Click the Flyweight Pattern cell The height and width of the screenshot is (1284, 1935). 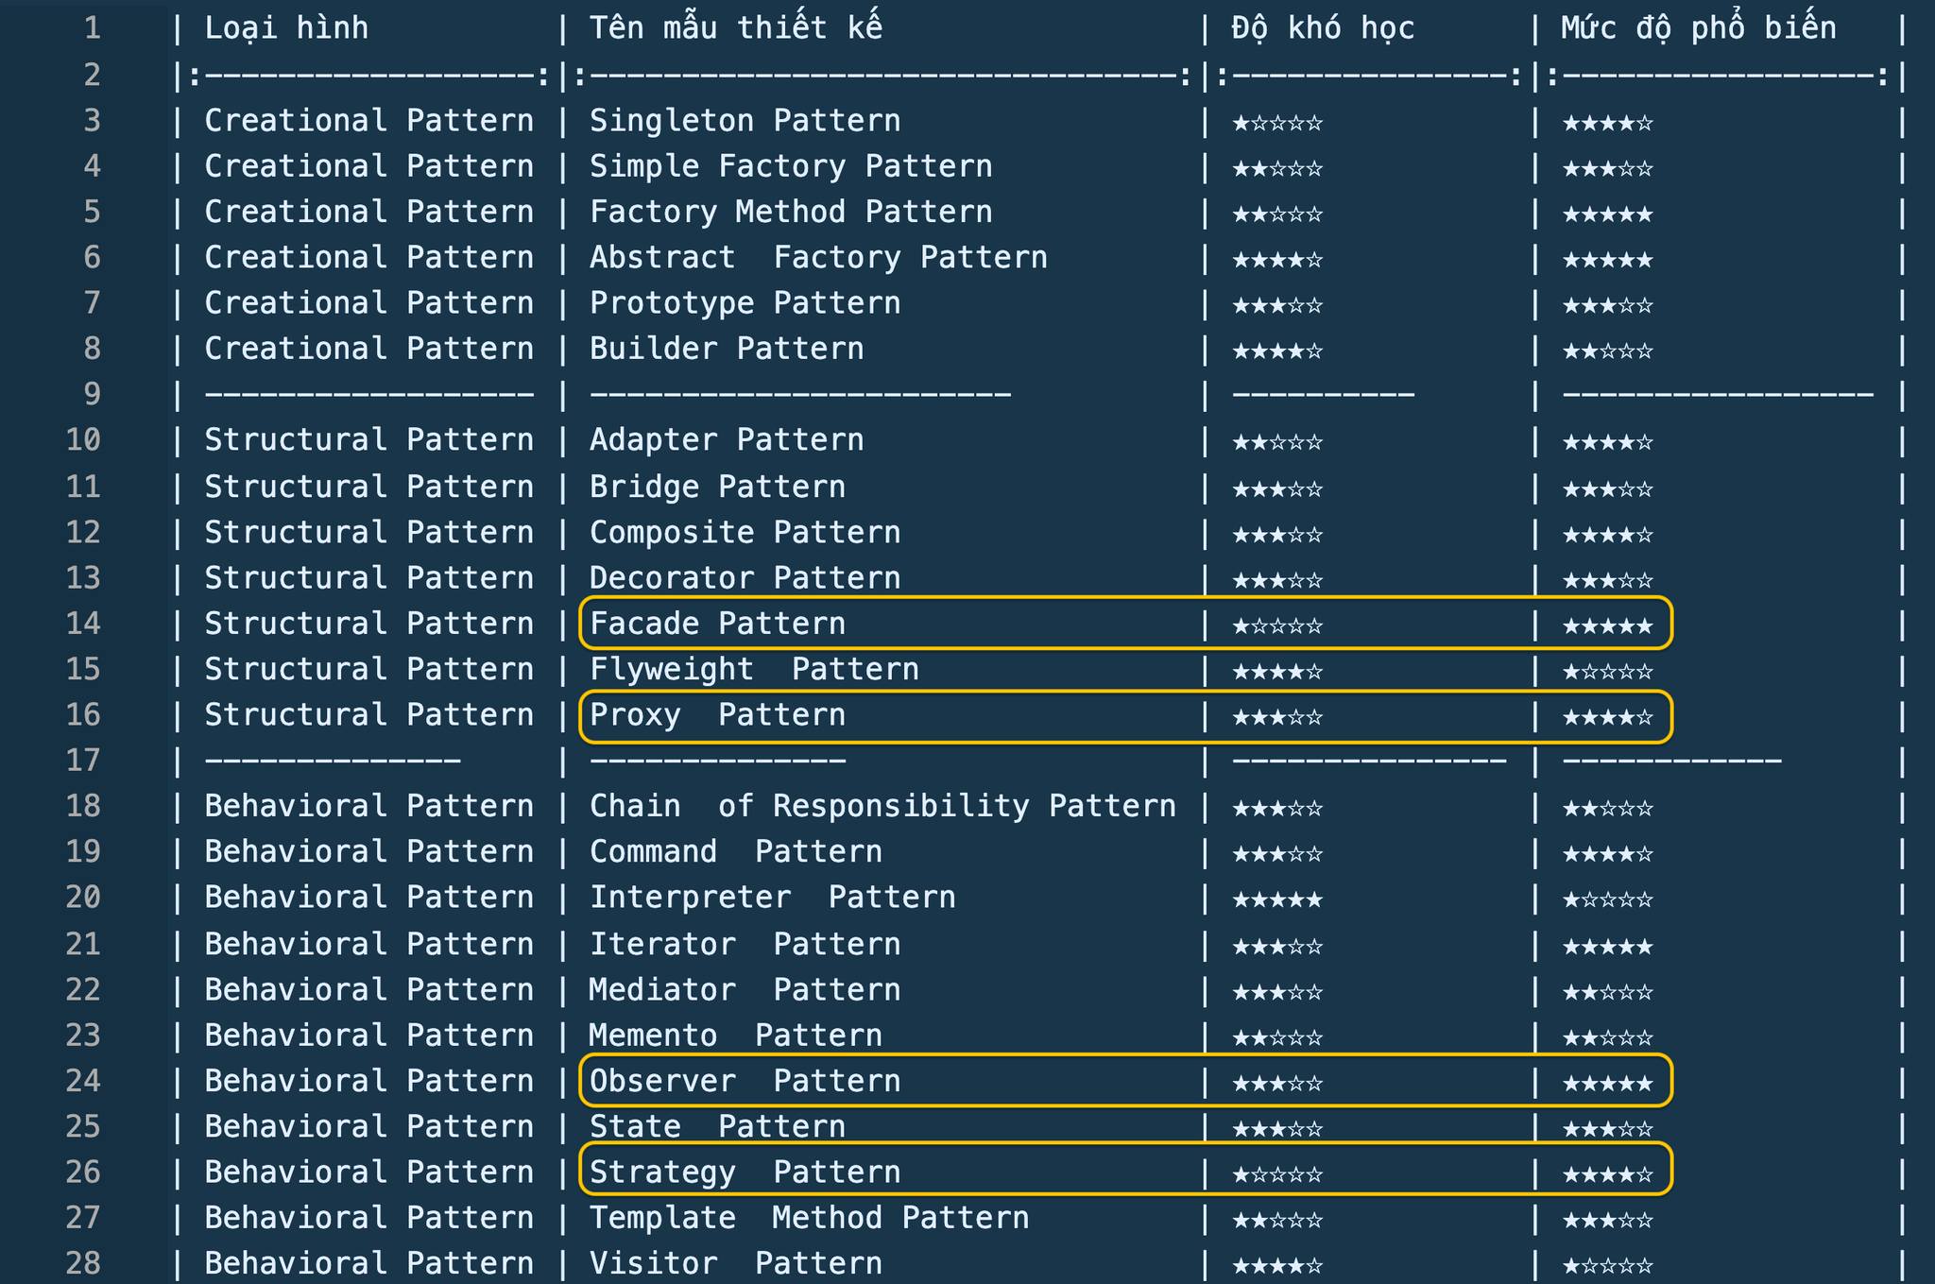coord(754,669)
